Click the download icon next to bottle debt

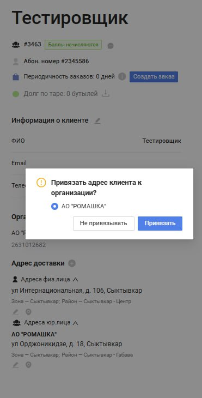click(106, 93)
